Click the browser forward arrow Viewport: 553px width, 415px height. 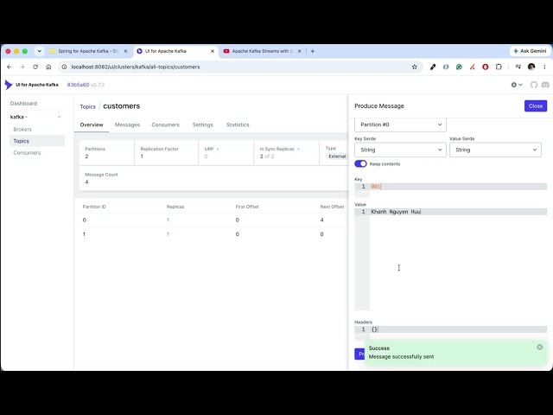click(x=22, y=67)
